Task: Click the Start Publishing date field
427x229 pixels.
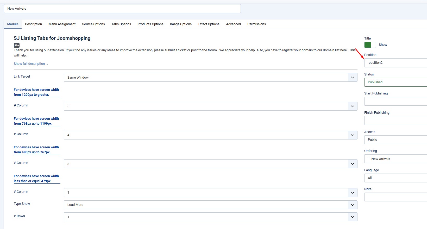Action: tap(395, 101)
